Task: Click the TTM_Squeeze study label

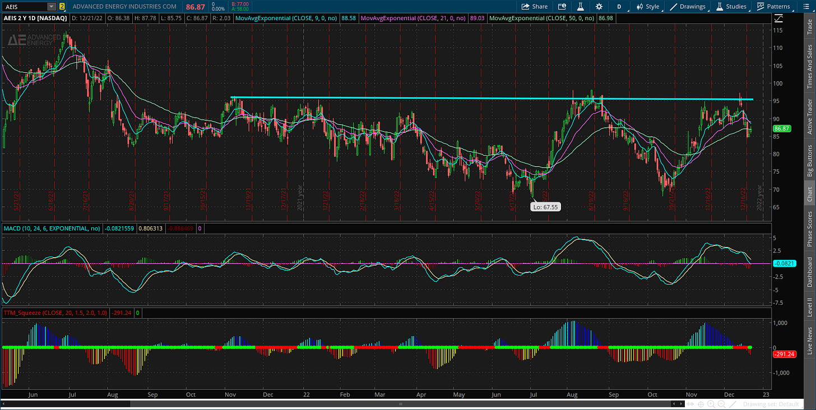Action: pos(55,313)
